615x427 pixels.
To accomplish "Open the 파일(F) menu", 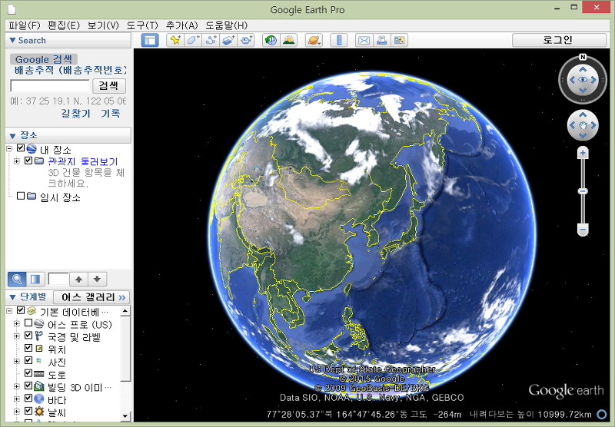I will coord(25,25).
